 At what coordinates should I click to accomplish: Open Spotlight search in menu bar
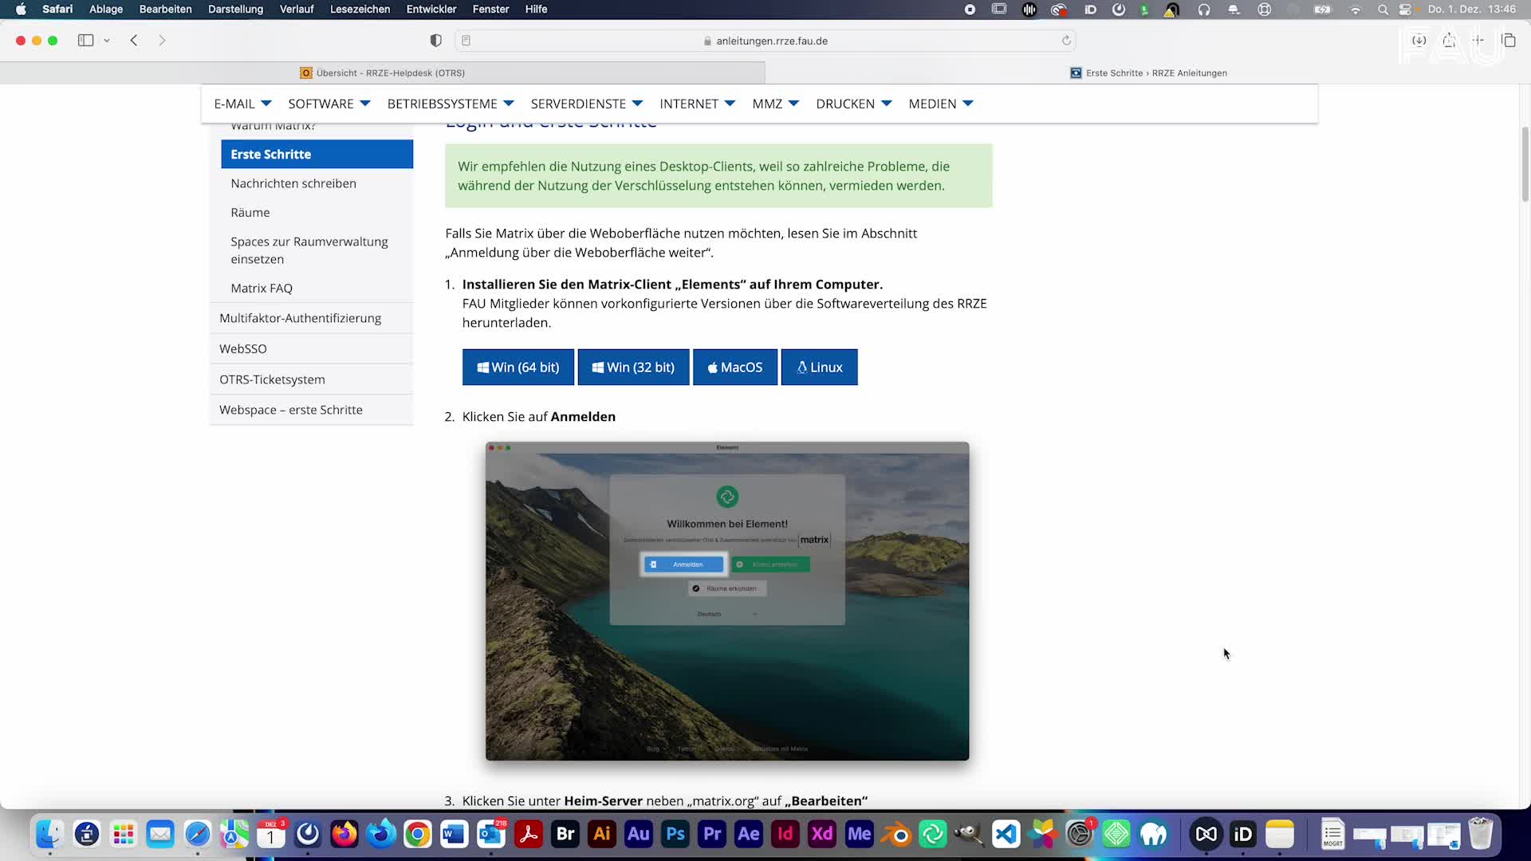click(x=1383, y=10)
